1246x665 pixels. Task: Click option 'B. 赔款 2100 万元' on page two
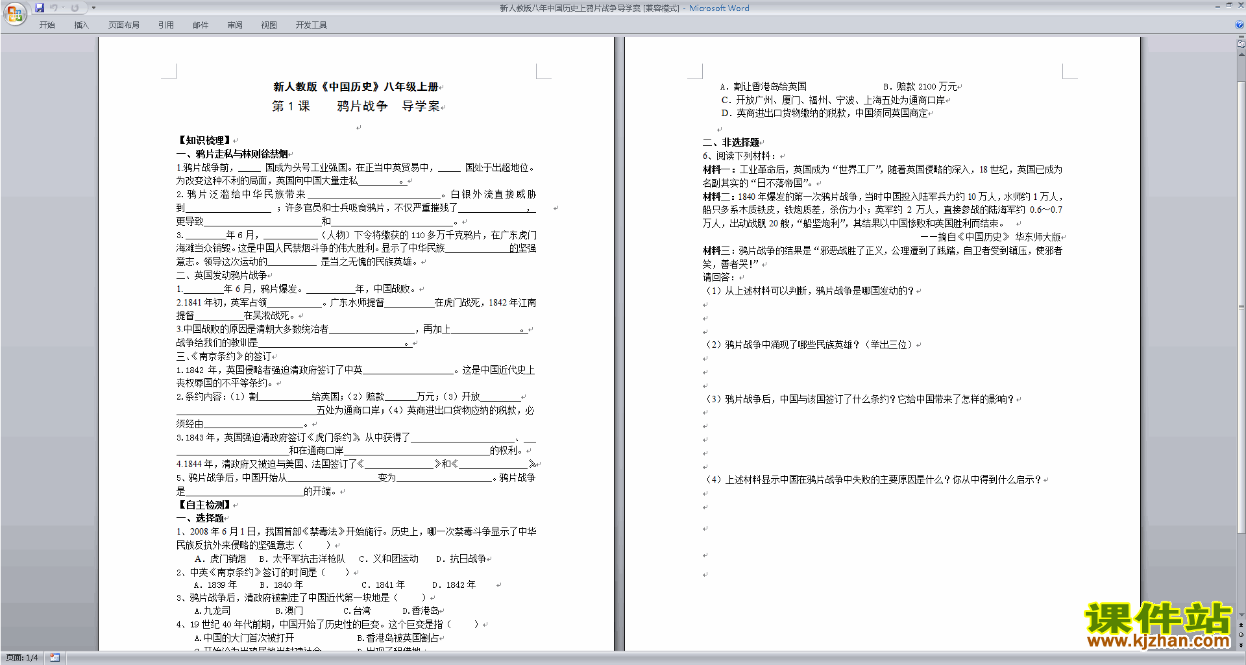920,86
